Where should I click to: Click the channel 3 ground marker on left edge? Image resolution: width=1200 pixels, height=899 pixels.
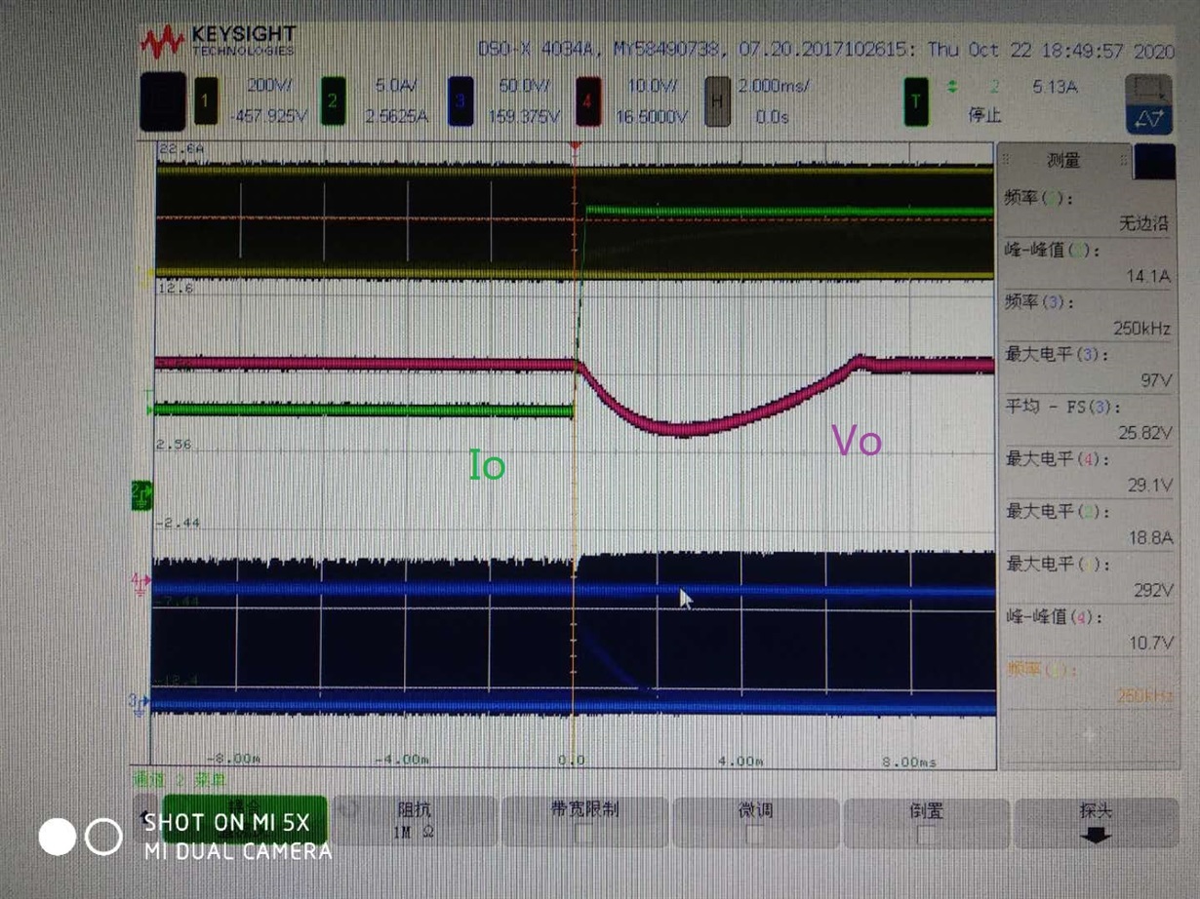(139, 702)
